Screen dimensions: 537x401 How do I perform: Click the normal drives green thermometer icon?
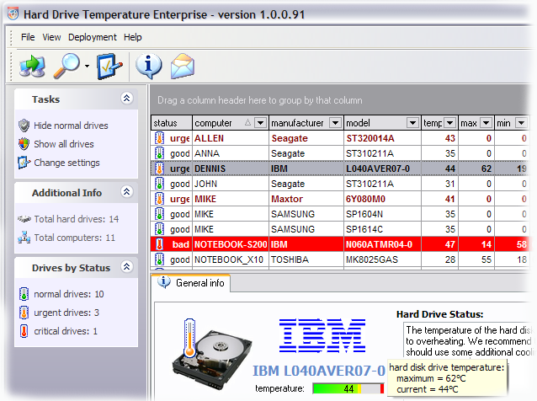pyautogui.click(x=24, y=294)
